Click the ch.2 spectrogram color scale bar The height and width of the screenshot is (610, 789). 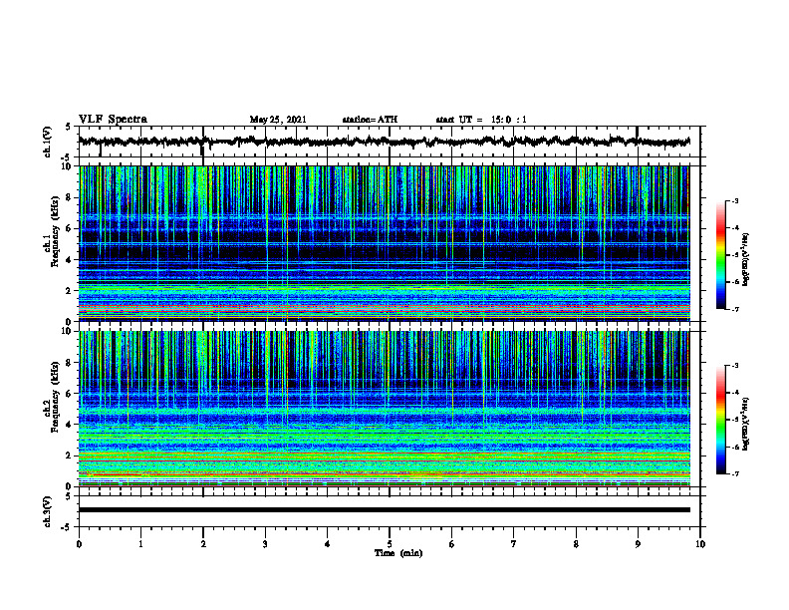coord(721,420)
